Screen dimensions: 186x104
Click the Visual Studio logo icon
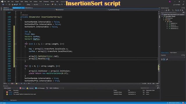(2, 1)
